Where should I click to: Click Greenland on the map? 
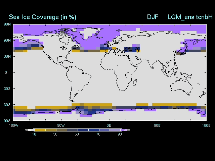[90, 33]
